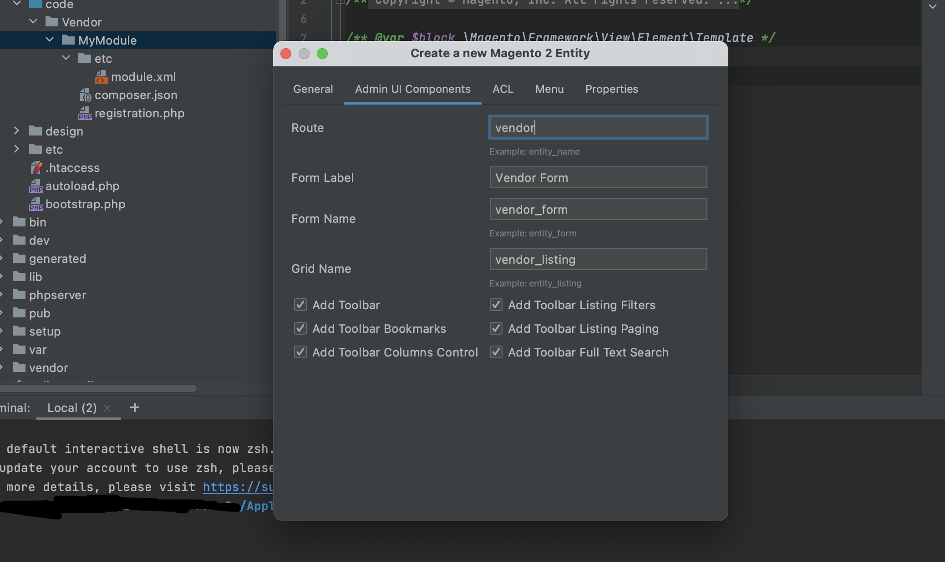Screen dimensions: 945x562
Task: Click into the Form Label input field
Action: (x=598, y=177)
